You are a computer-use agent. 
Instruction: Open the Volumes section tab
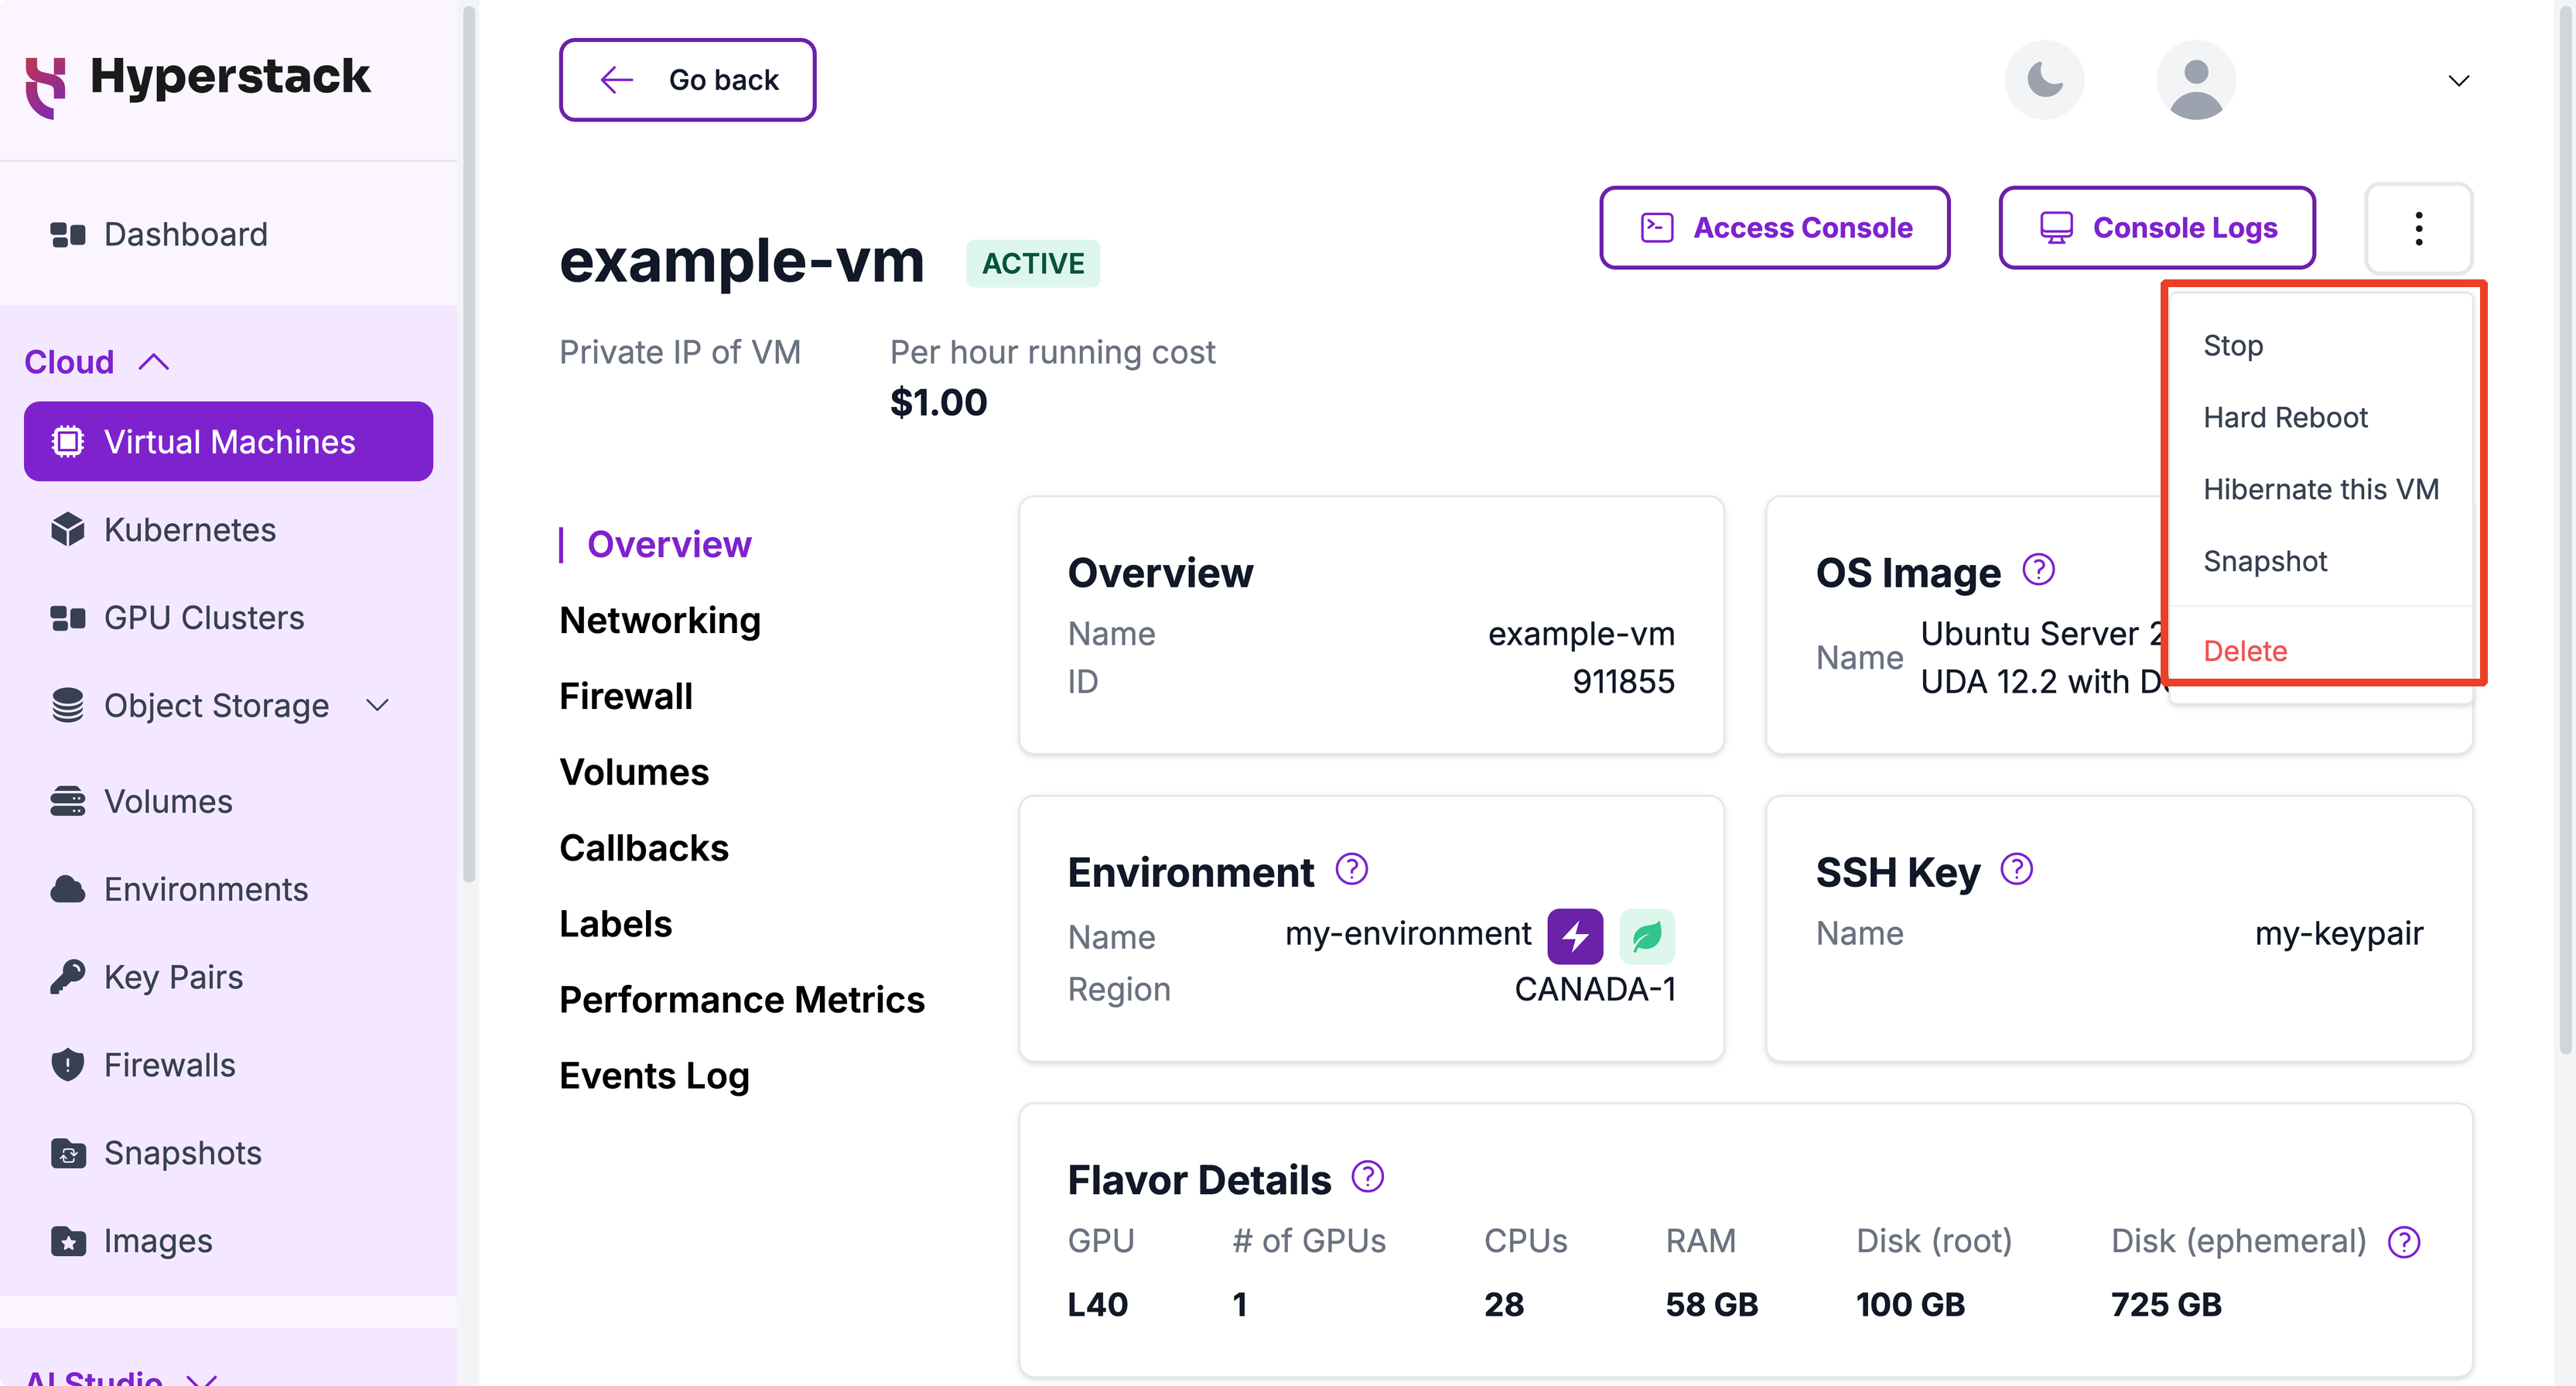coord(634,772)
